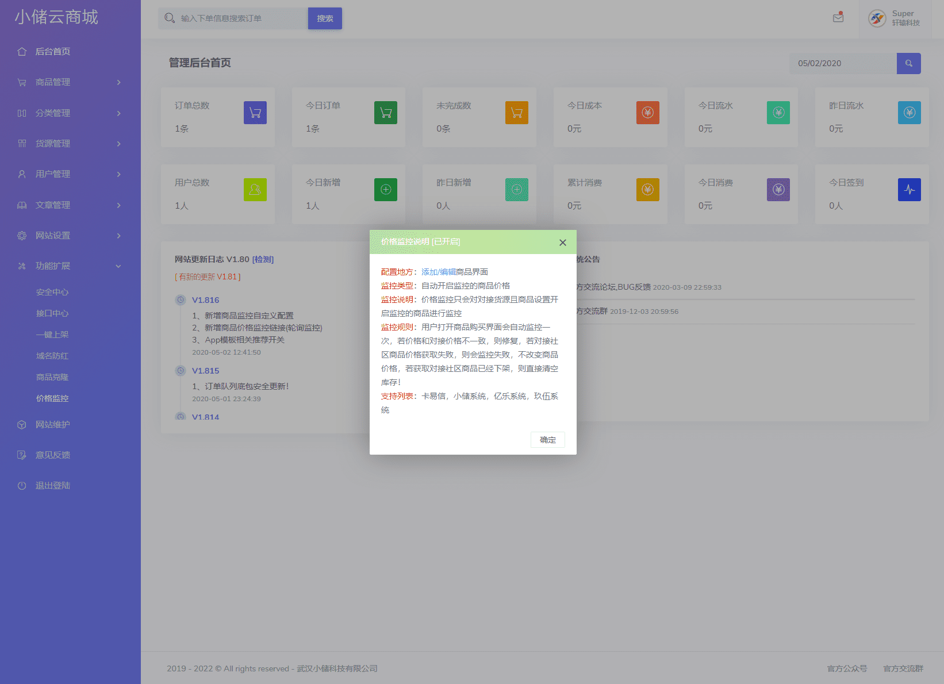
Task: Close the 价格监控说明 dialog with X
Action: point(562,243)
